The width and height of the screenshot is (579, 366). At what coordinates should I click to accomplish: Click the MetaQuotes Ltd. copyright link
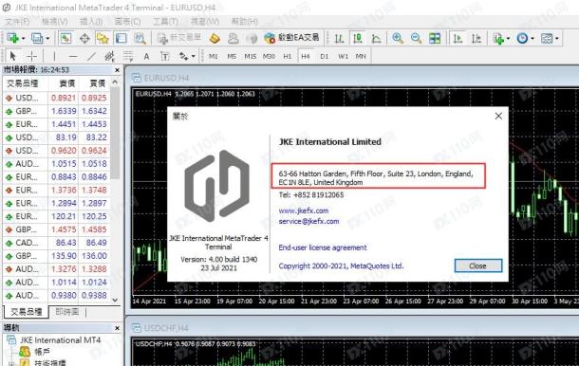(341, 265)
